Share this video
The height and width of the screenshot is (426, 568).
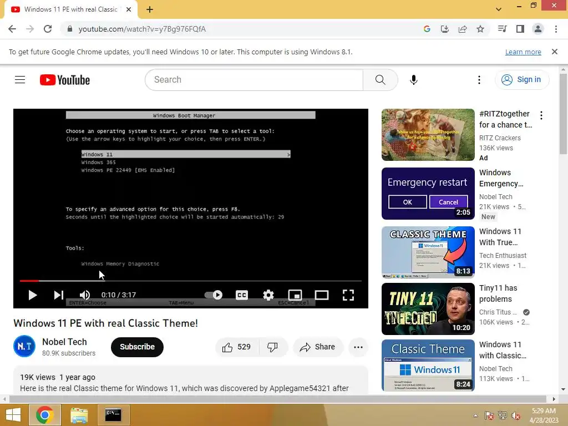tap(317, 347)
